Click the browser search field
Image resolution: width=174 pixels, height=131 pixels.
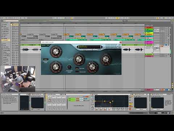point(11,21)
